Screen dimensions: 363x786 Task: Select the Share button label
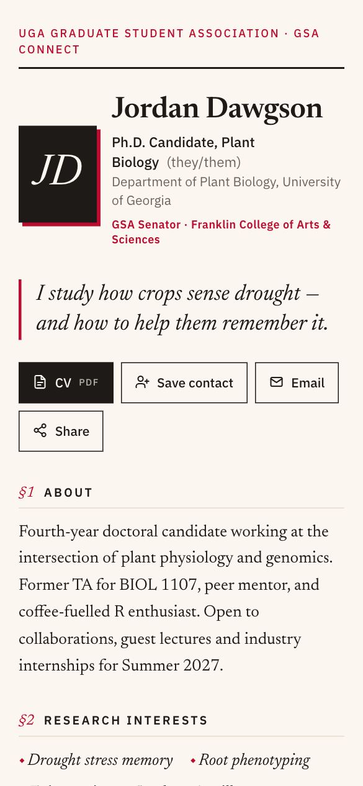pyautogui.click(x=72, y=431)
